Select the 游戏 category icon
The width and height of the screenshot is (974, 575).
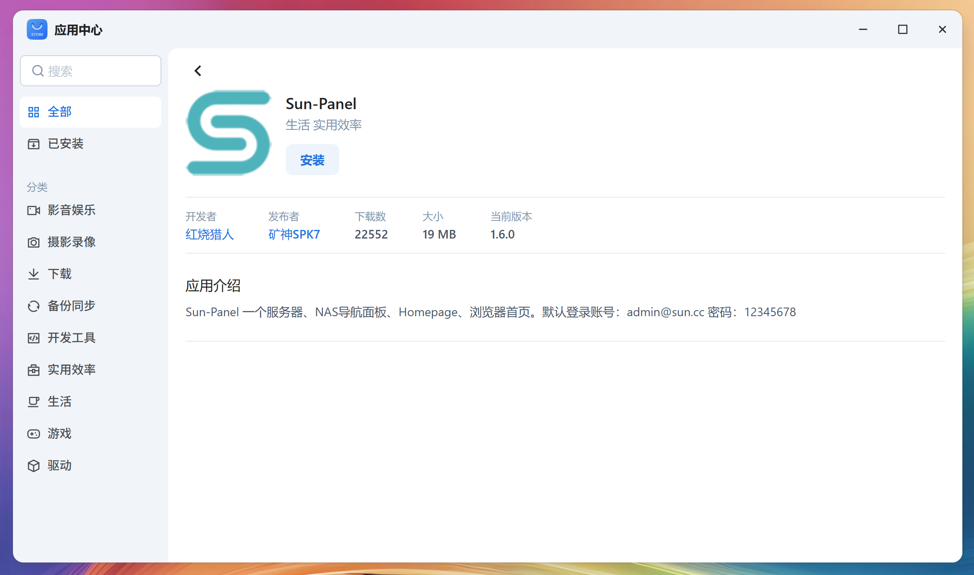34,434
